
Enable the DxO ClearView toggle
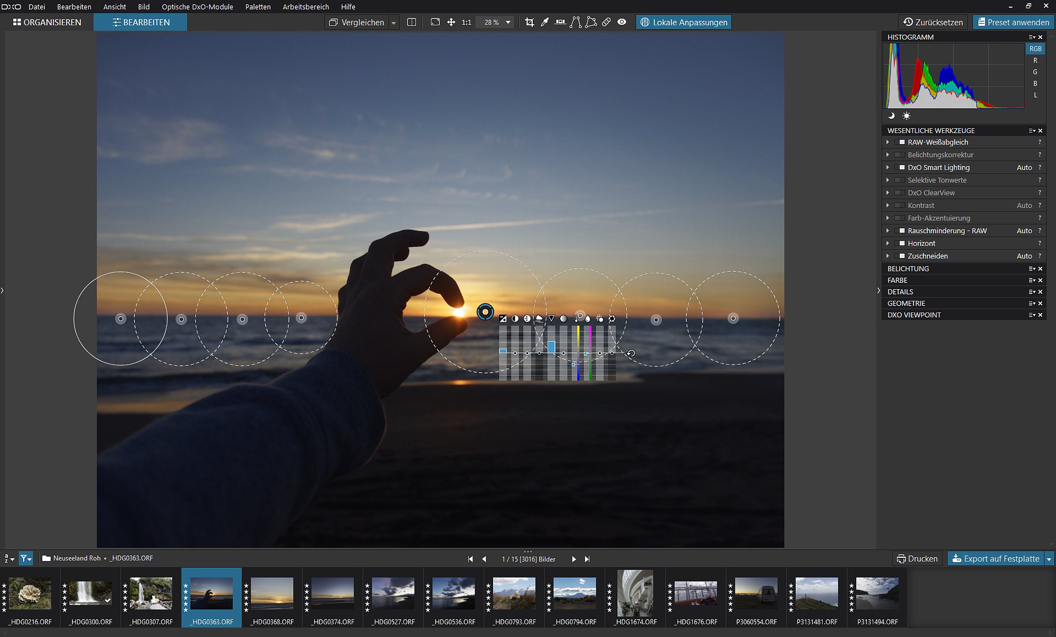900,193
